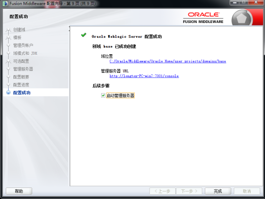Open the admin server console URL link

pos(144,76)
